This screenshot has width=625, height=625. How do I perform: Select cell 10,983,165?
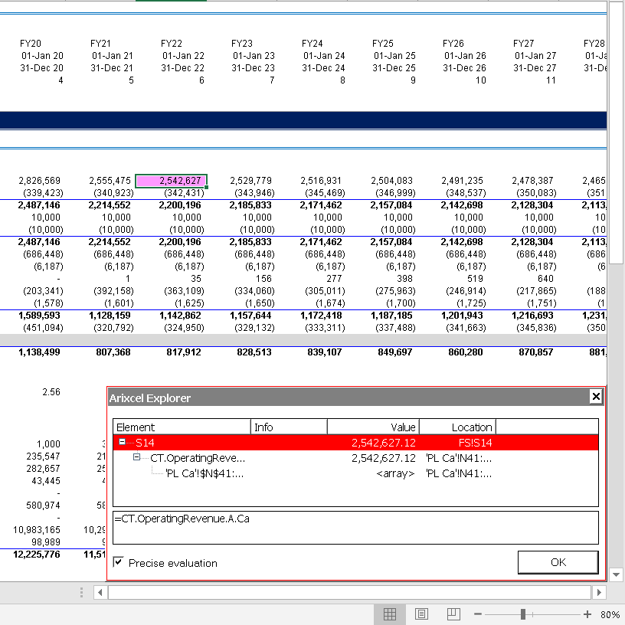click(36, 530)
